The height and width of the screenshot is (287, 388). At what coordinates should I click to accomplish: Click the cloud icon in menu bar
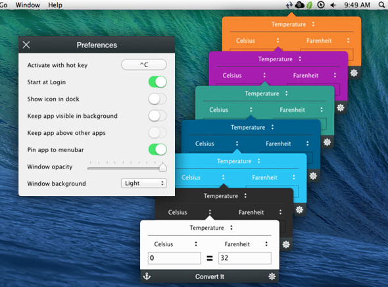[x=300, y=5]
